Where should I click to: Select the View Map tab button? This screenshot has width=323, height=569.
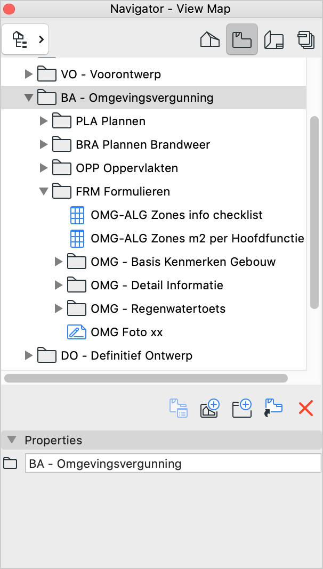pos(242,39)
